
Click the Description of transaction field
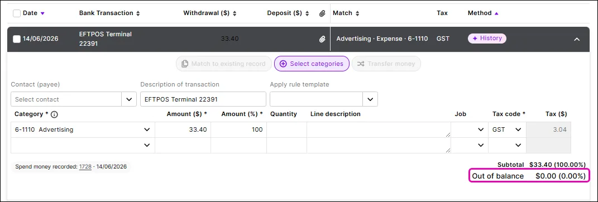(x=203, y=99)
